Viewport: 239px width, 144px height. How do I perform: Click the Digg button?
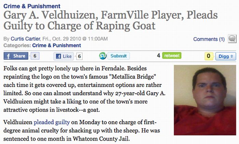point(226,56)
